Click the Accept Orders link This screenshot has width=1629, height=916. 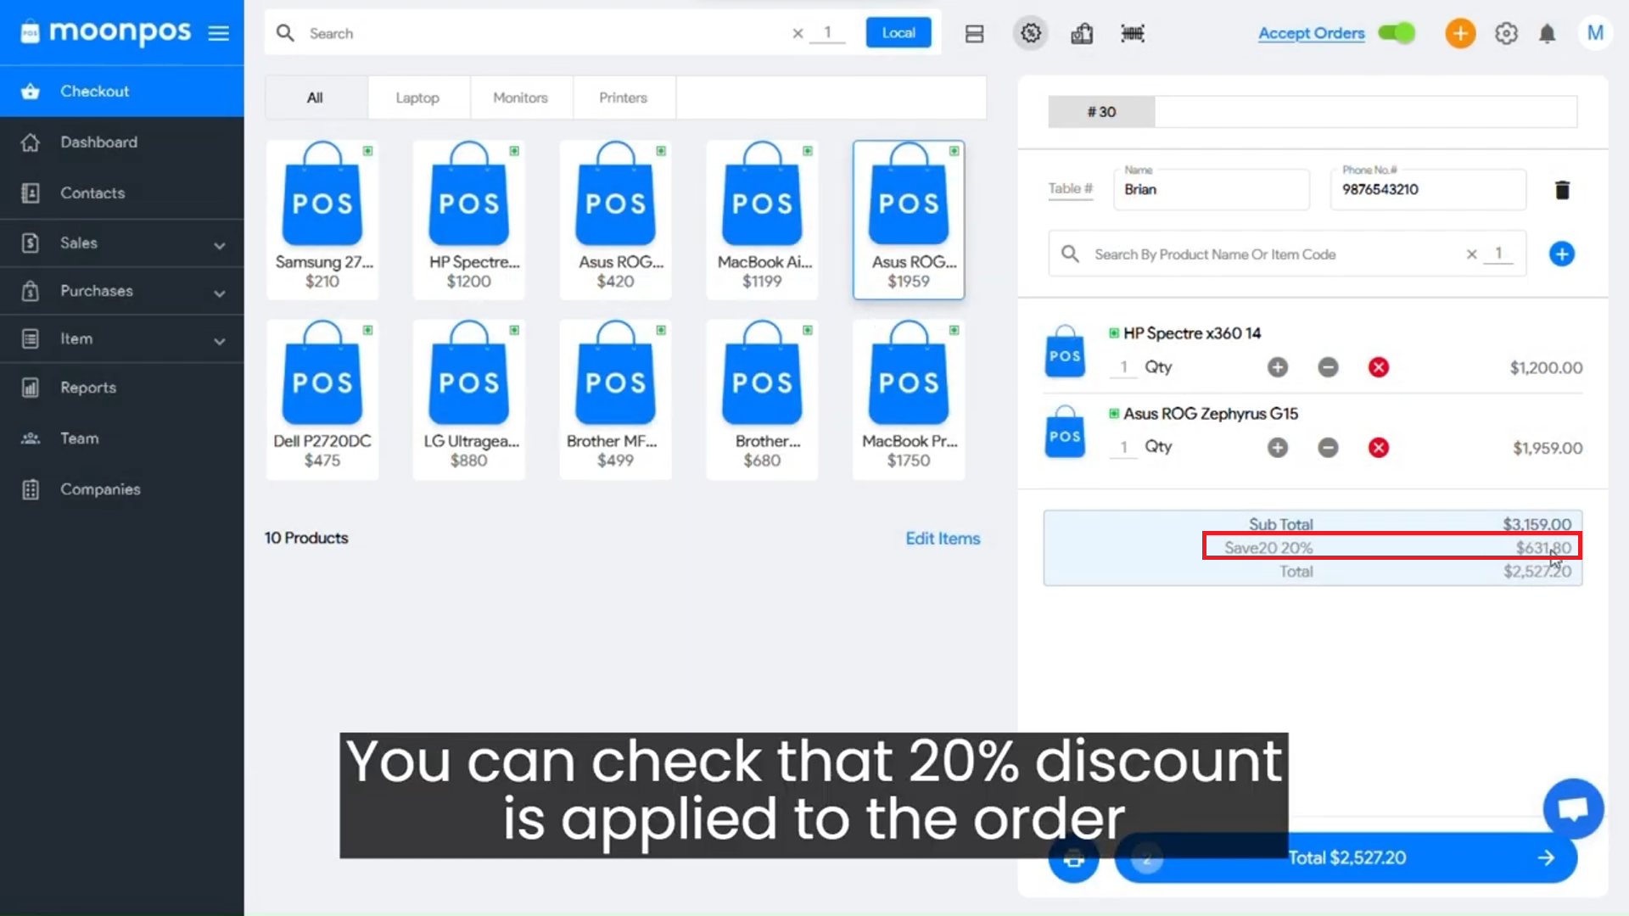pos(1311,33)
